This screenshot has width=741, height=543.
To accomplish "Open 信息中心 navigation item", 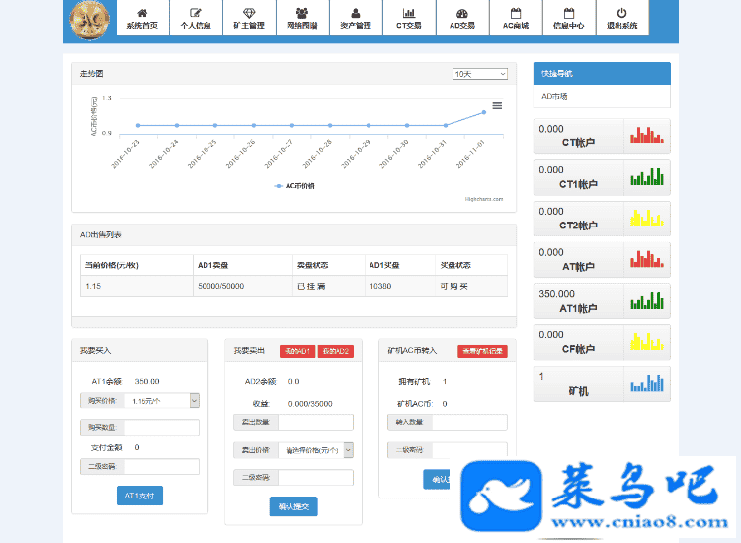I will click(568, 19).
